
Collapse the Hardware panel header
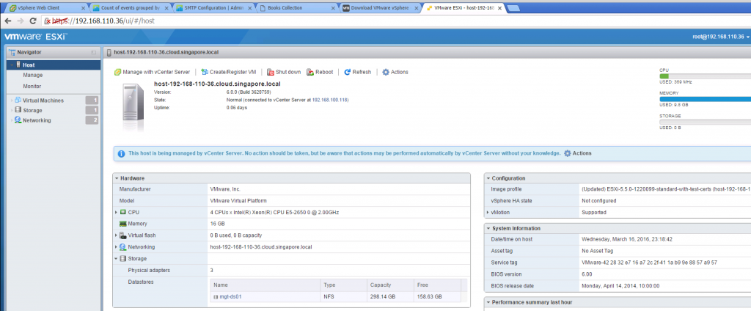pyautogui.click(x=117, y=178)
